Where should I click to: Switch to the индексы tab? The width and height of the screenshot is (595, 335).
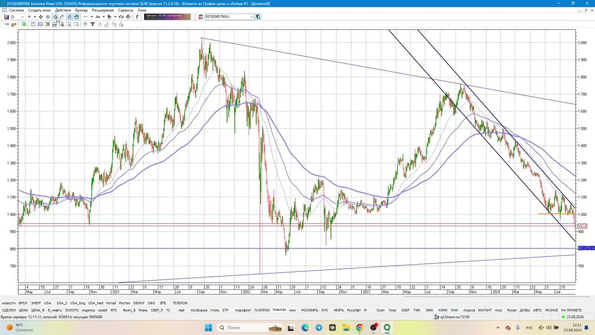pyautogui.click(x=88, y=310)
